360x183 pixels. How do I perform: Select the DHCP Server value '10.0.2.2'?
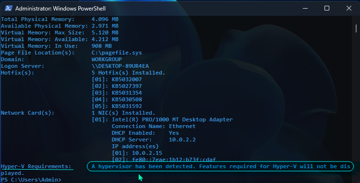pos(182,140)
